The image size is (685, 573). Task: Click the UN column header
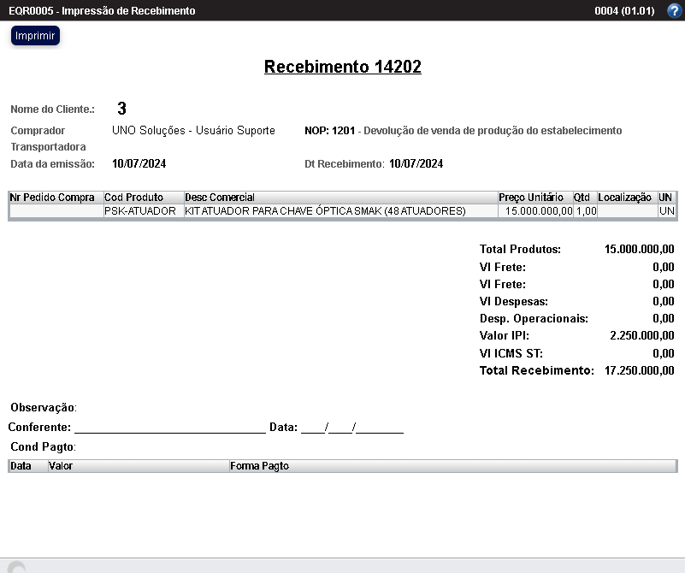666,197
